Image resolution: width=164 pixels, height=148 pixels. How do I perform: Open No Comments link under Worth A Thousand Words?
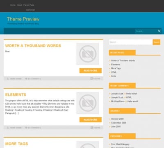34,79
